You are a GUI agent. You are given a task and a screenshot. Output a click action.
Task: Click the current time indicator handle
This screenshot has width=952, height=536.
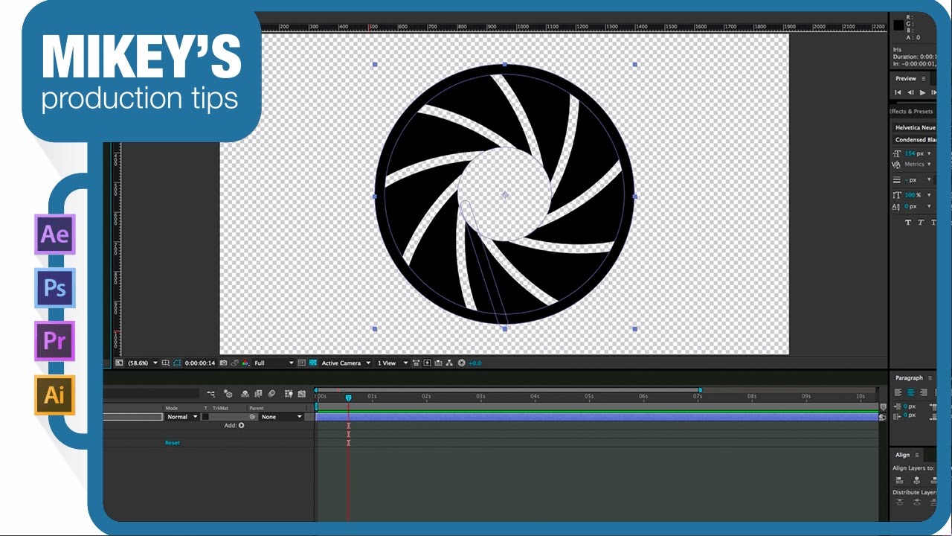click(x=348, y=398)
